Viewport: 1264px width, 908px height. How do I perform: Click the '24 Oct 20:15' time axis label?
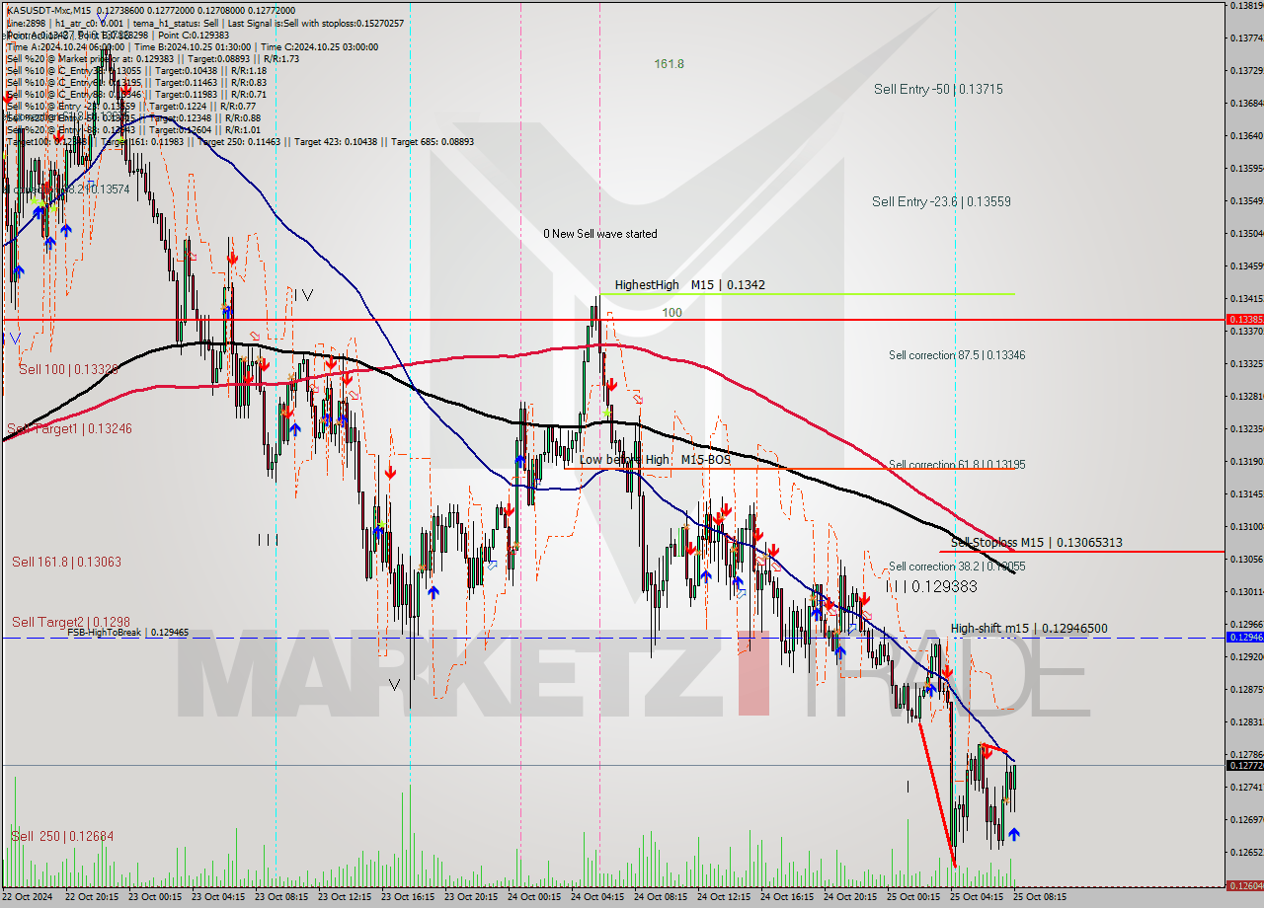851,898
